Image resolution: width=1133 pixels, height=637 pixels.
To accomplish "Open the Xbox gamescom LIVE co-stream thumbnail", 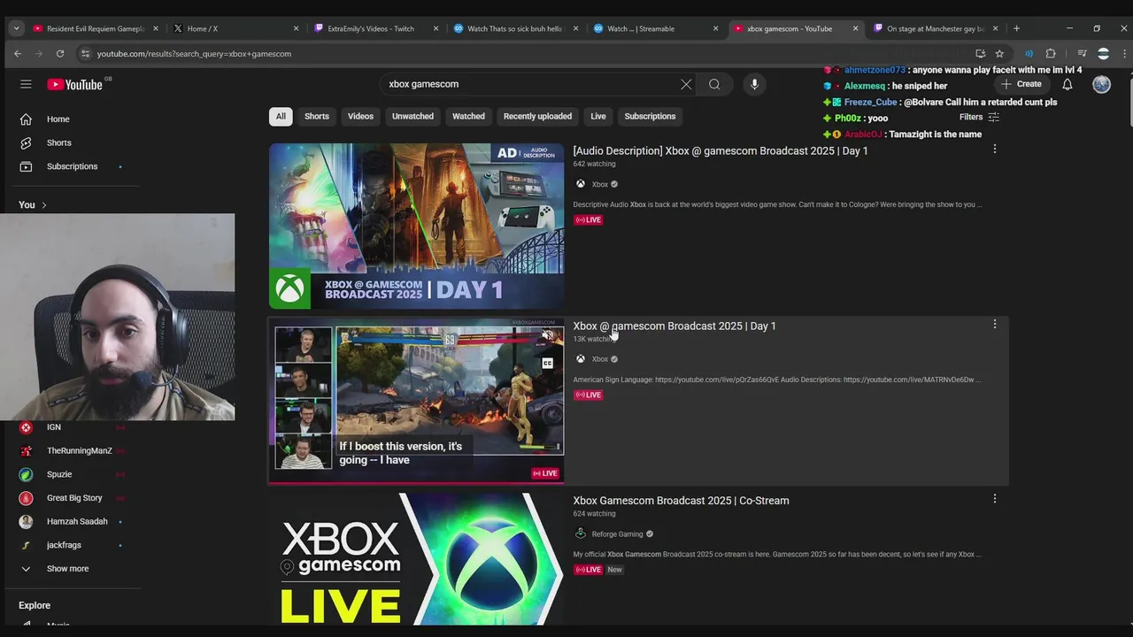I will 416,559.
